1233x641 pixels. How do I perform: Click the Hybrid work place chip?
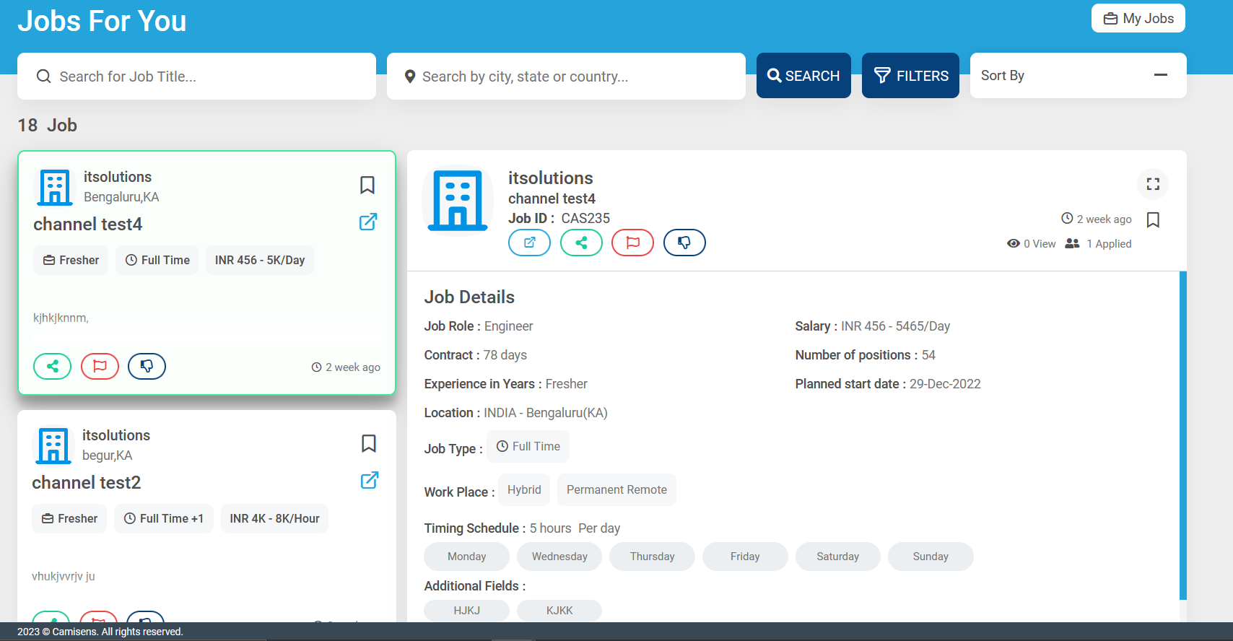pyautogui.click(x=523, y=490)
